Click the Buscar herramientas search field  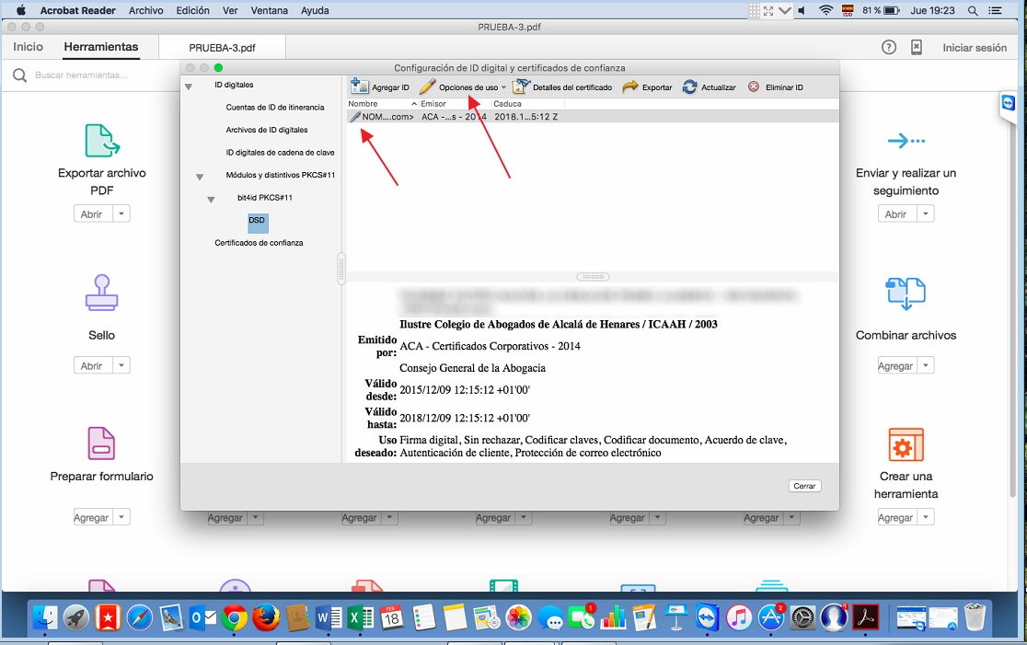81,75
